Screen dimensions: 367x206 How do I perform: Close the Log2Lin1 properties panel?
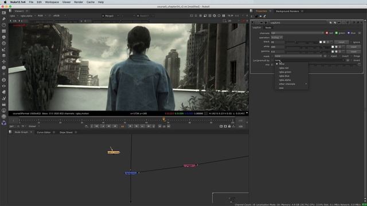pyautogui.click(x=361, y=23)
